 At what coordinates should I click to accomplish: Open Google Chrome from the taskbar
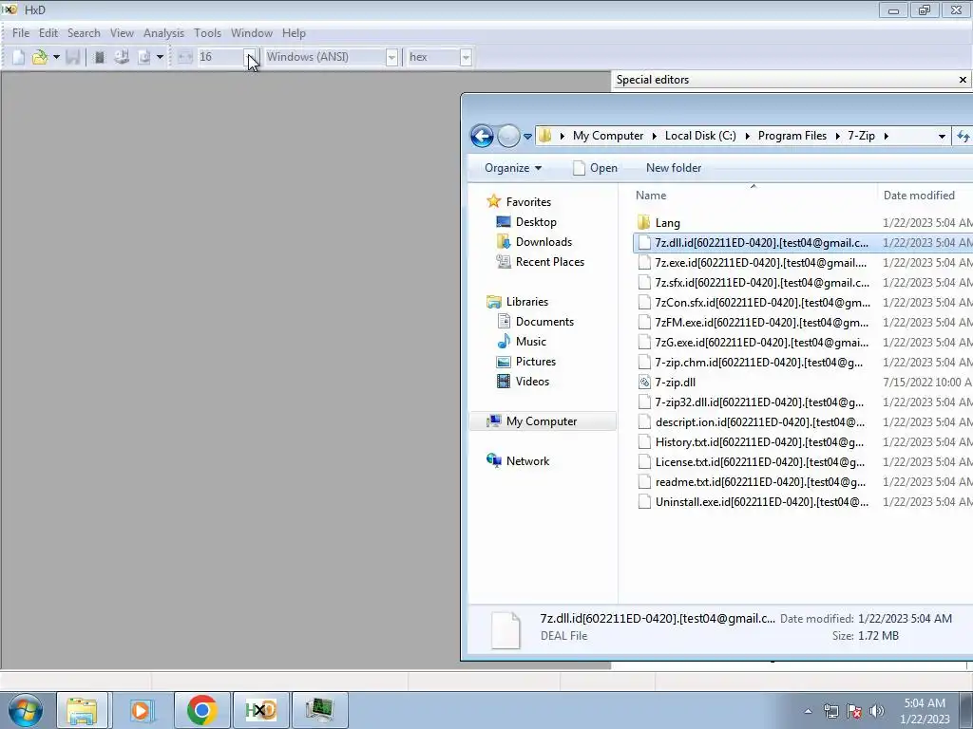pyautogui.click(x=201, y=710)
